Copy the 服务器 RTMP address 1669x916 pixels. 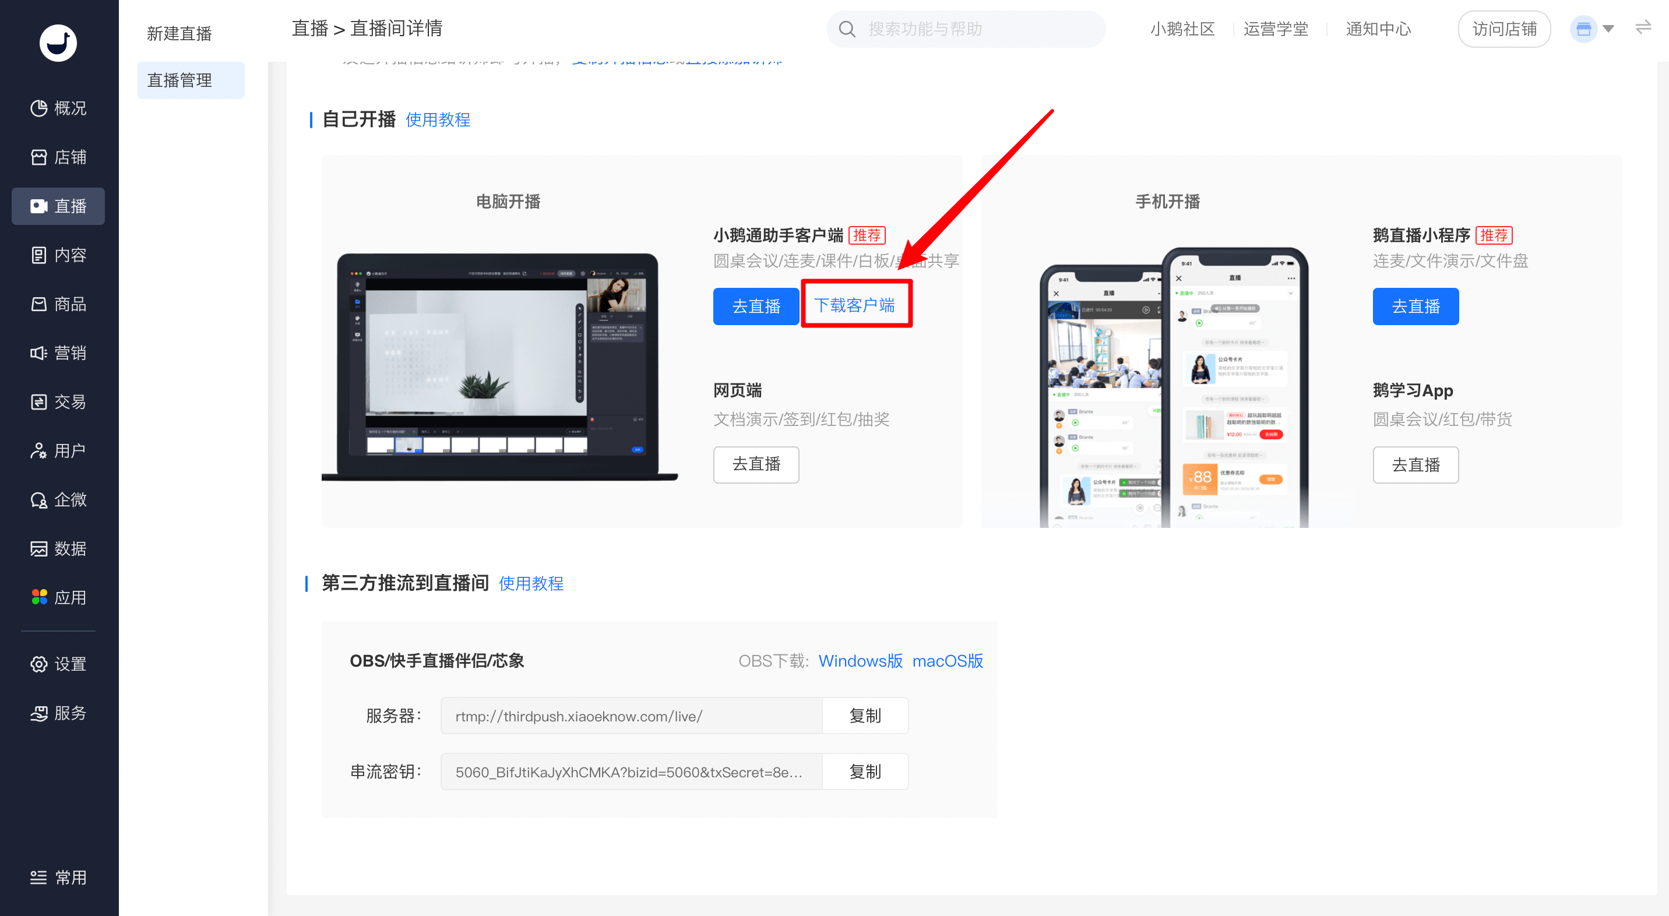pyautogui.click(x=865, y=716)
